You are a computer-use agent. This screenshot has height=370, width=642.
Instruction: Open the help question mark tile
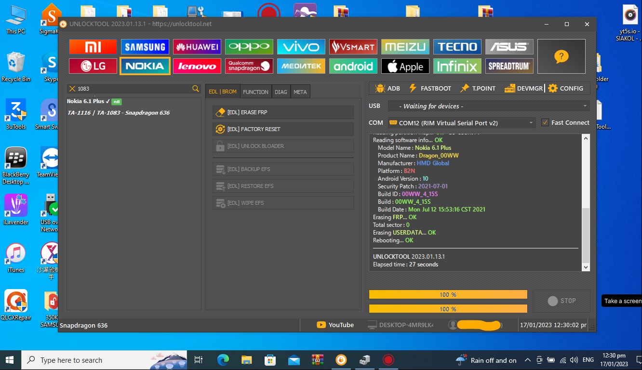pos(562,56)
